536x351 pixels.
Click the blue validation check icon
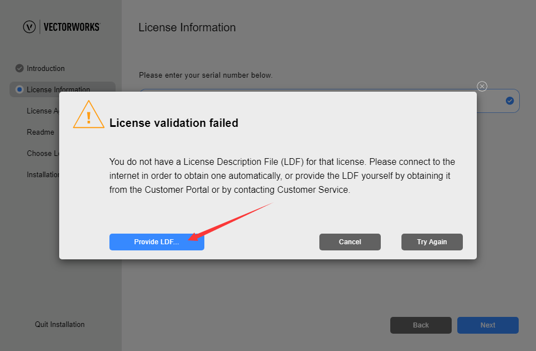tap(510, 101)
